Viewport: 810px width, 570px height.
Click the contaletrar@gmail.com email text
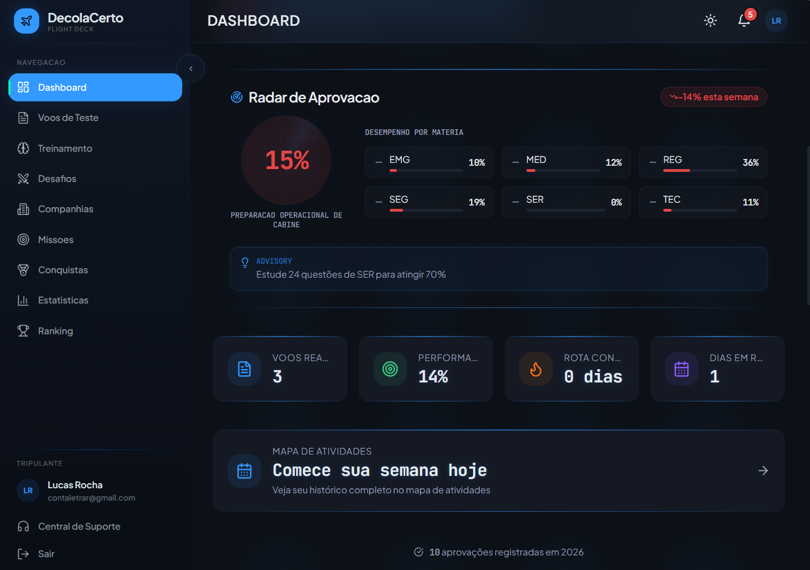(91, 498)
